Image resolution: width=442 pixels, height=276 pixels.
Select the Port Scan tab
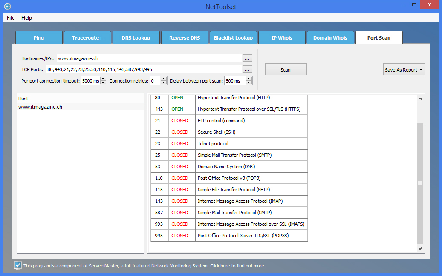tap(379, 38)
